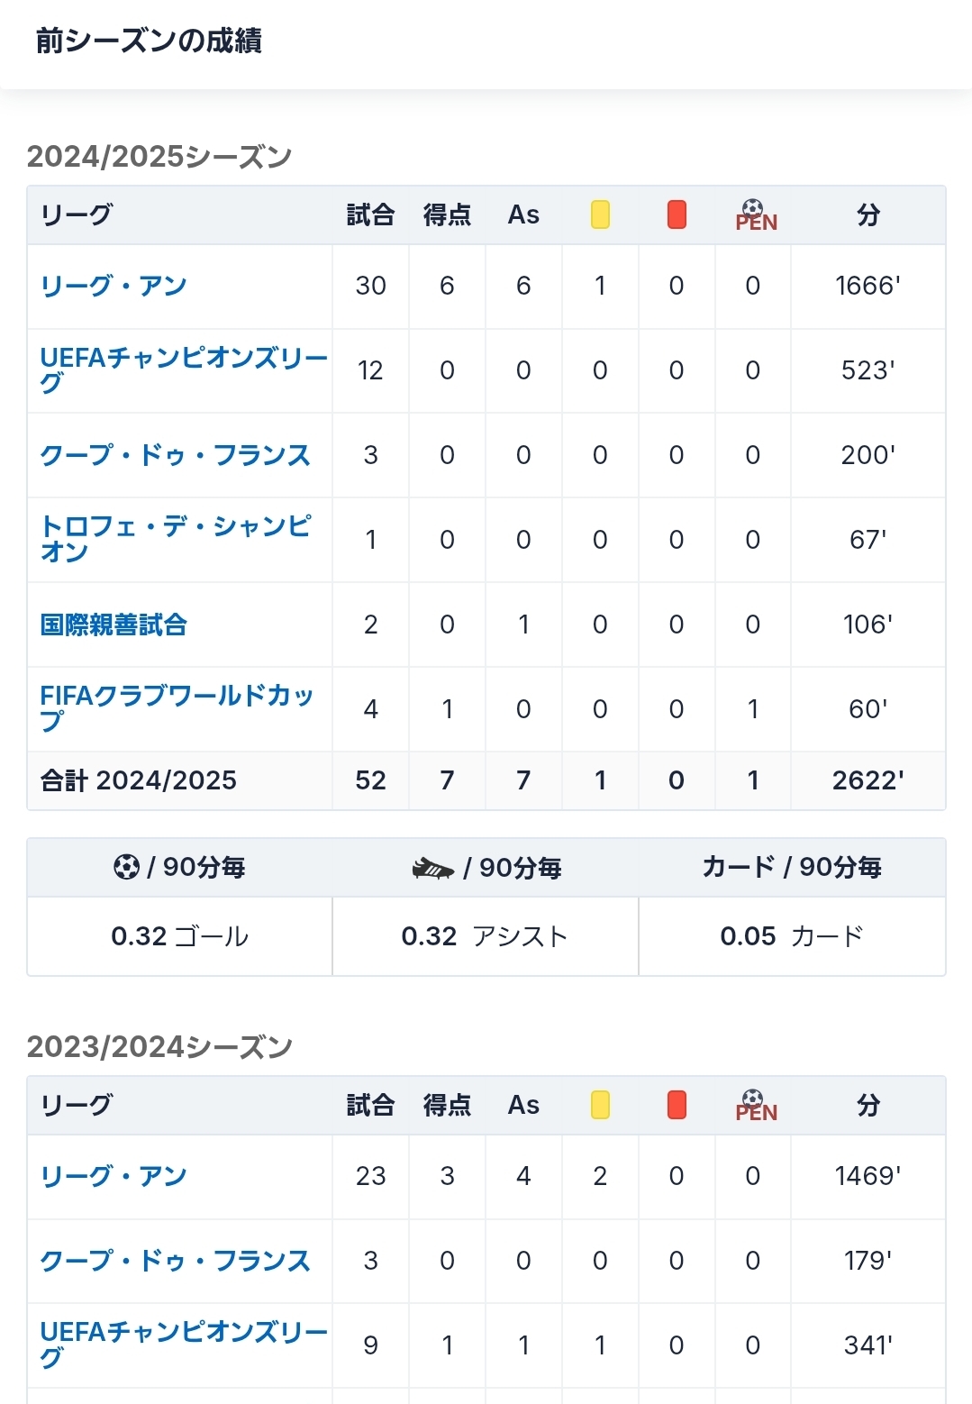
Task: Click PEN penalty icon in 2024/2025 header
Action: [755, 215]
